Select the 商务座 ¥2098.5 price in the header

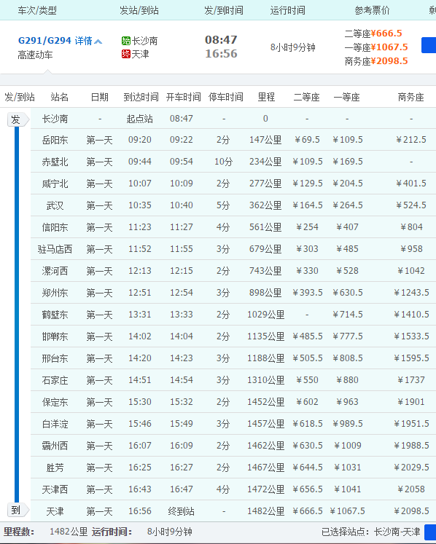tap(376, 61)
